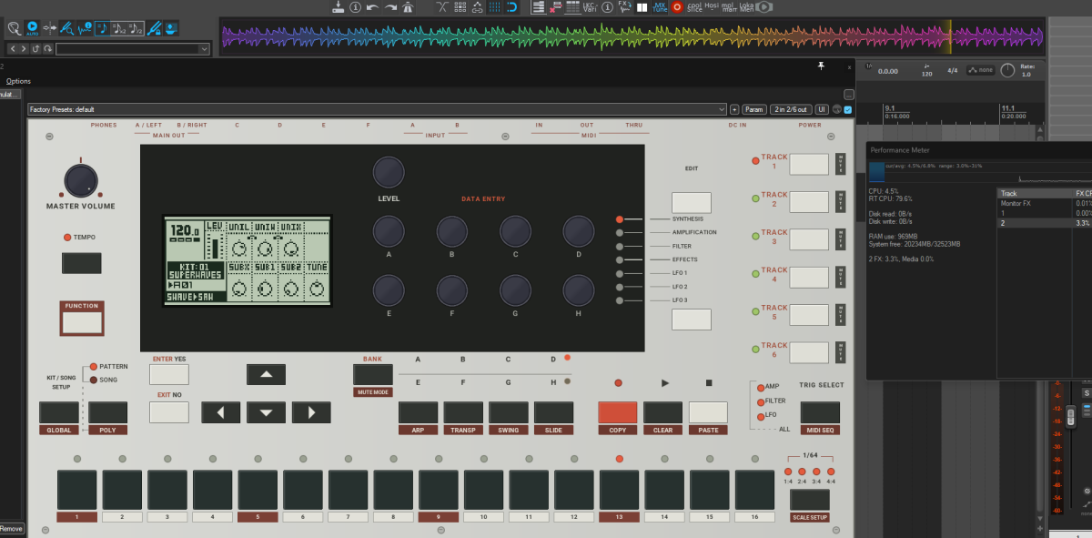
Task: Select the FILTER trig select LED
Action: coord(760,401)
